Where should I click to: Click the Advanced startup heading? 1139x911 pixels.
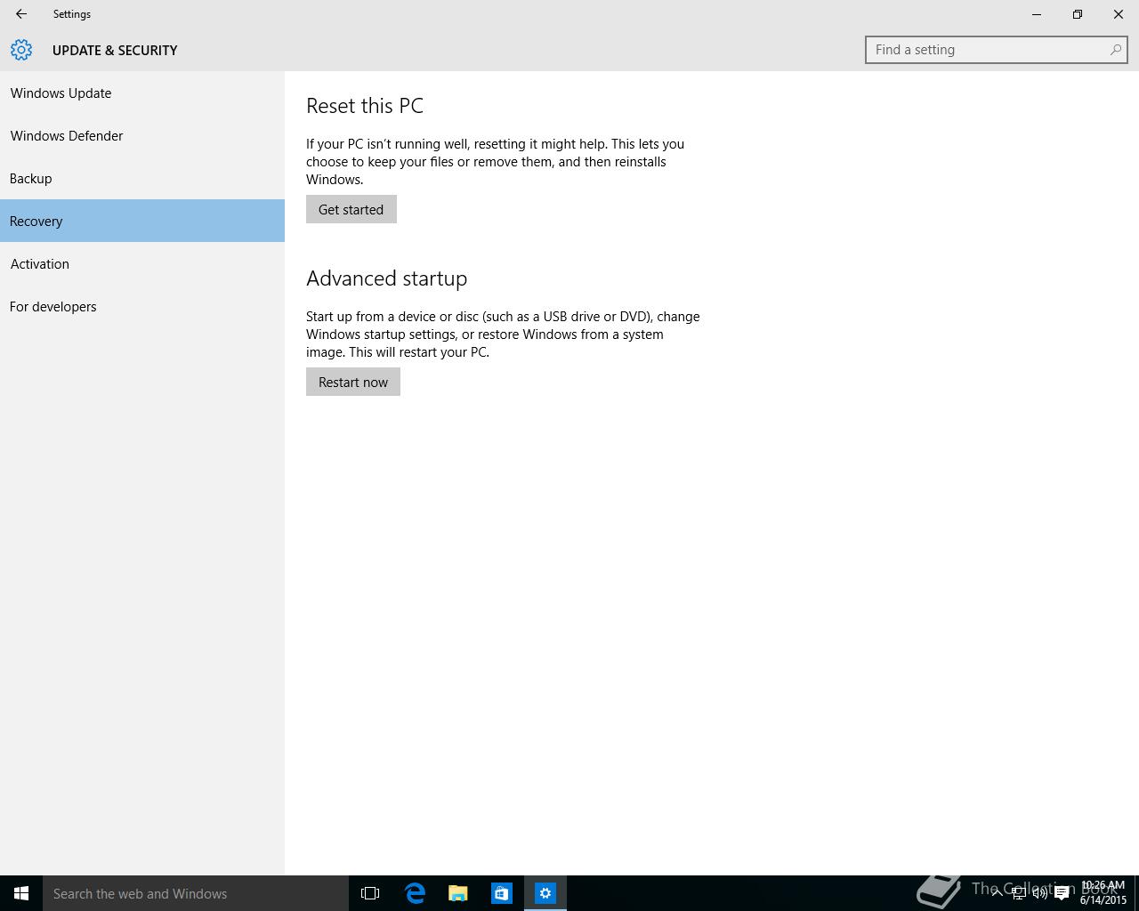pyautogui.click(x=386, y=278)
